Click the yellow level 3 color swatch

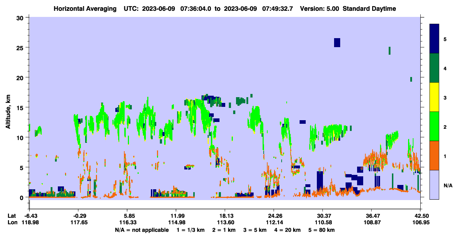click(x=434, y=97)
